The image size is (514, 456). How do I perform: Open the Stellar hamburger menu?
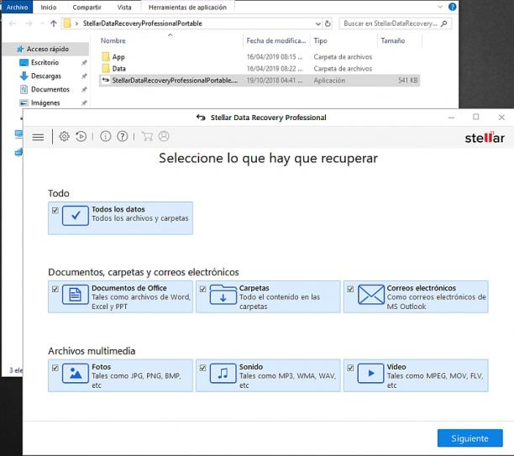[x=38, y=137]
